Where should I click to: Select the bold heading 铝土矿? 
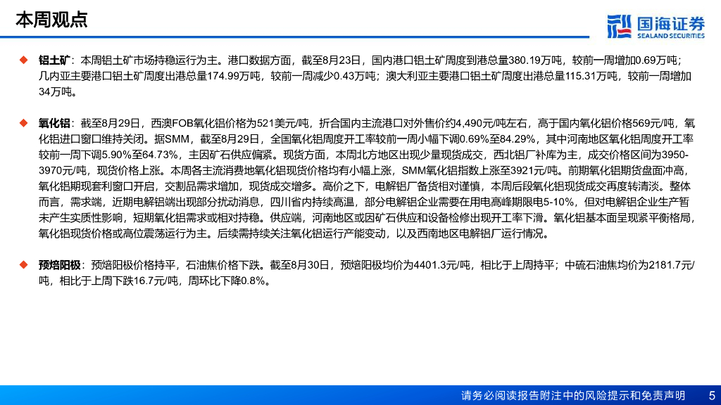pos(54,60)
